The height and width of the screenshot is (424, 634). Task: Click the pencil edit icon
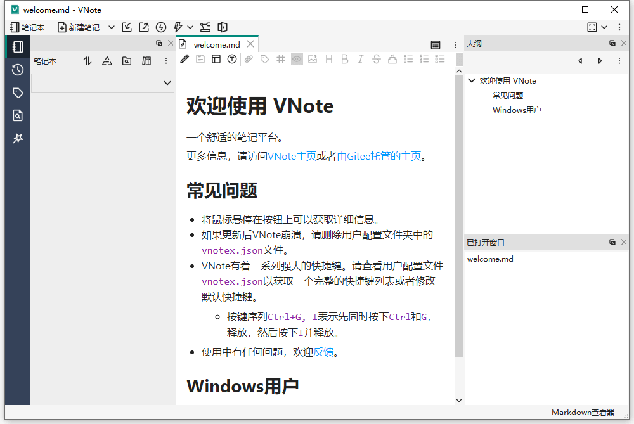point(184,60)
